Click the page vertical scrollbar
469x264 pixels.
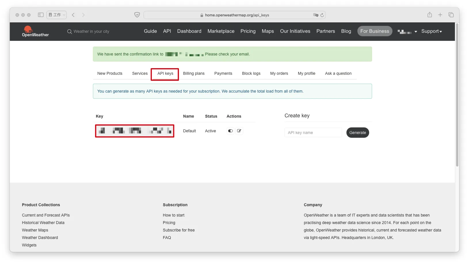point(457,95)
